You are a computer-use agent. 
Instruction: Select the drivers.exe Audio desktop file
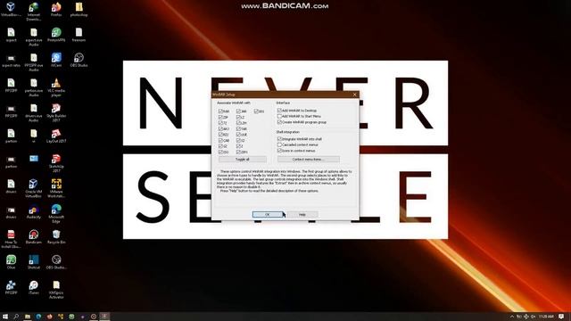pos(34,112)
